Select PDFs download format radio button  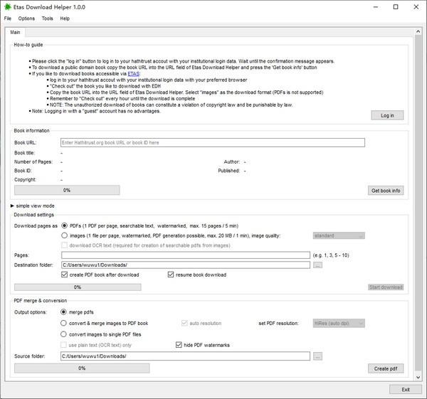click(x=64, y=225)
